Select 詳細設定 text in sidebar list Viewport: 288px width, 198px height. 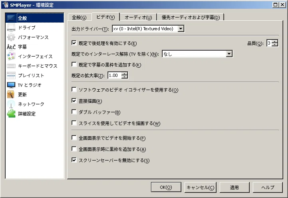coord(27,114)
